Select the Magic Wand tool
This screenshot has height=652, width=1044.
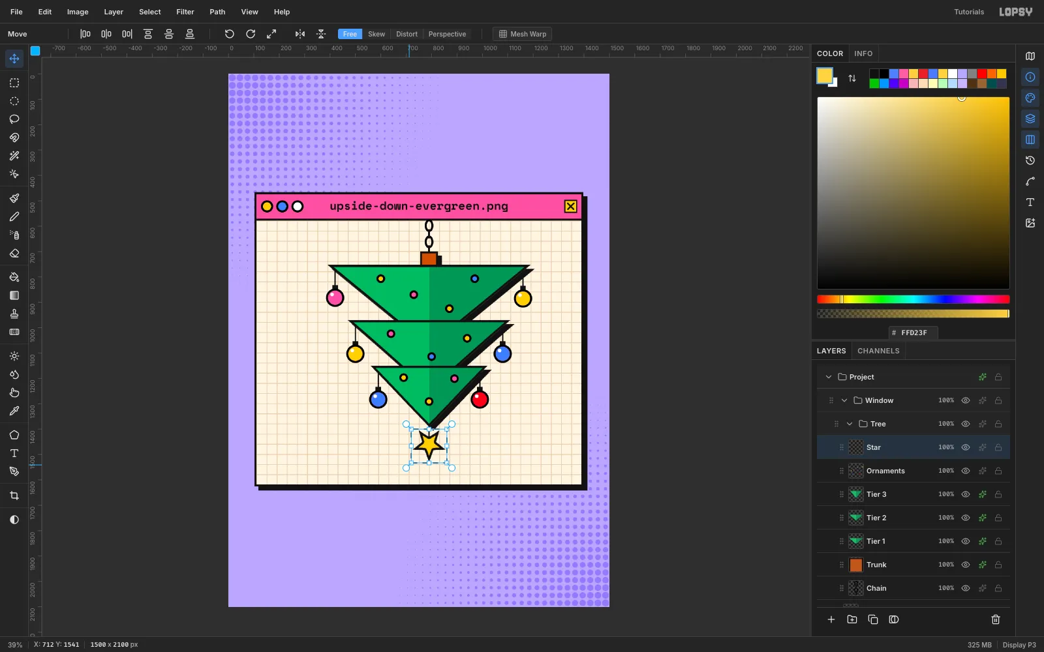click(14, 156)
